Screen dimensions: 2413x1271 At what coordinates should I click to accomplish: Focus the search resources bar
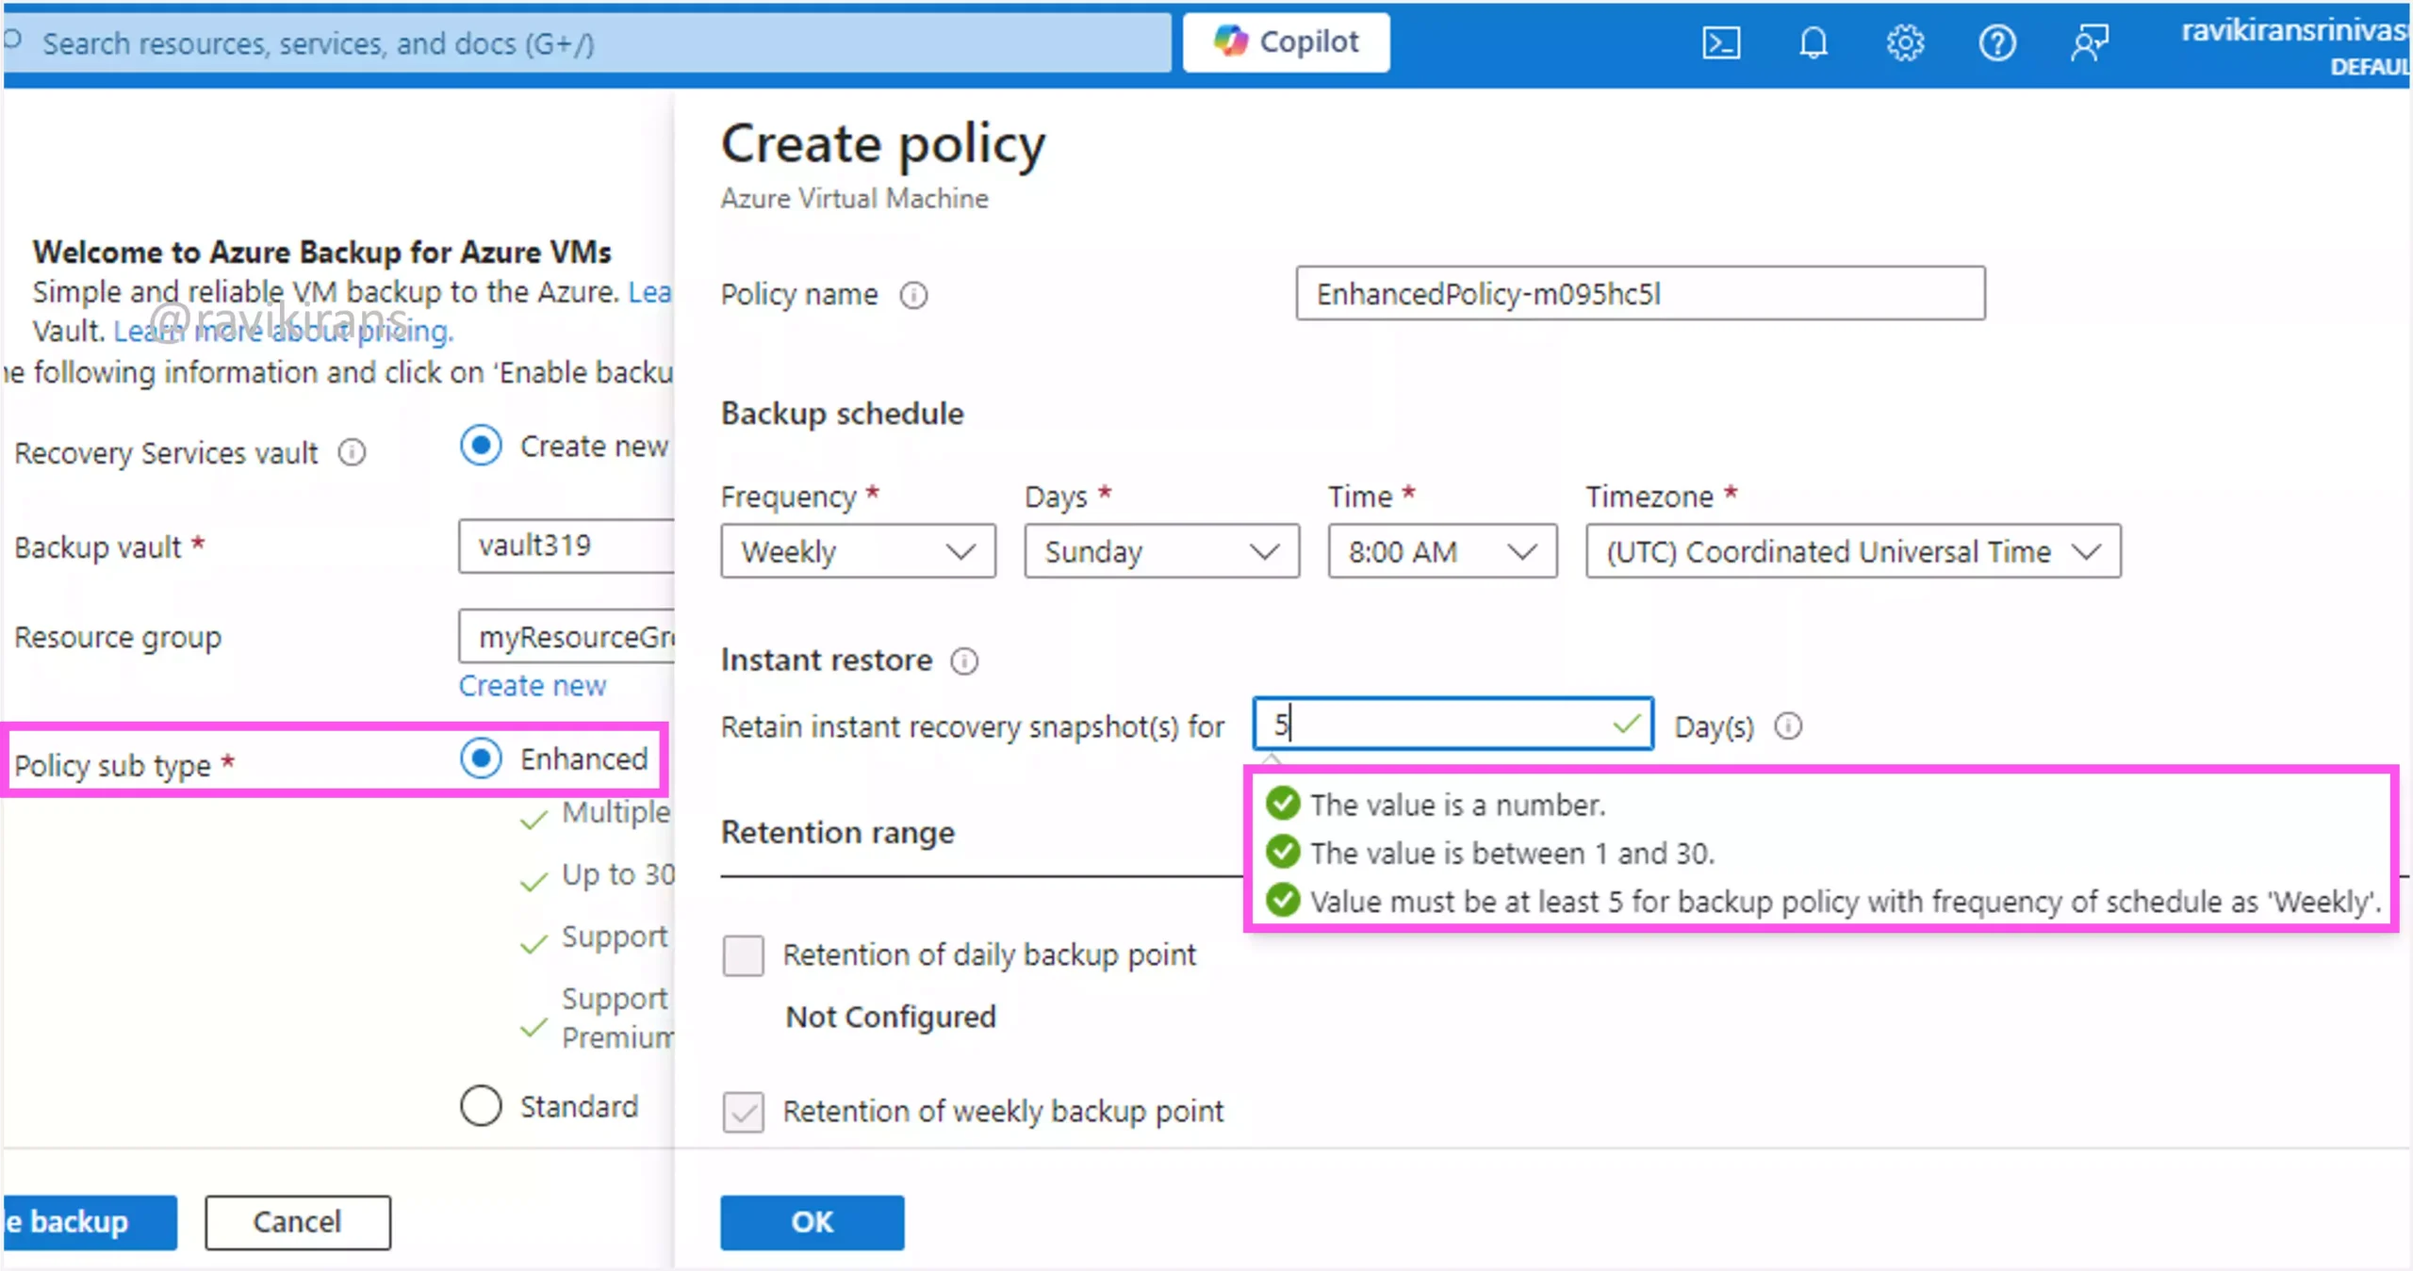coord(586,43)
